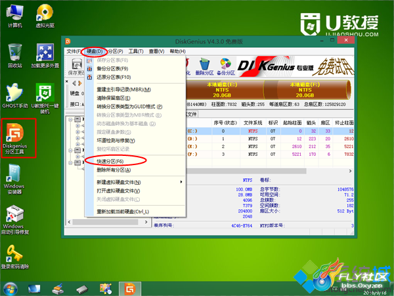Screen dimensions: 394x296
Task: Click the DiskGenius title bar logo icon
Action: pyautogui.click(x=68, y=41)
